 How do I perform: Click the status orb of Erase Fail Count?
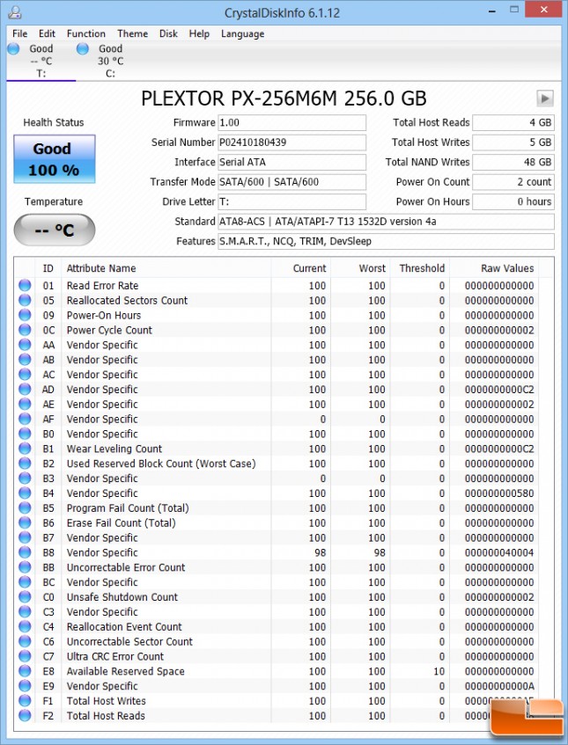coord(25,522)
